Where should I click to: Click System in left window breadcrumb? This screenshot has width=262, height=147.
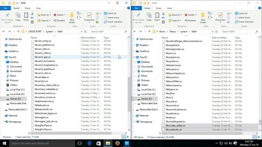50,31
